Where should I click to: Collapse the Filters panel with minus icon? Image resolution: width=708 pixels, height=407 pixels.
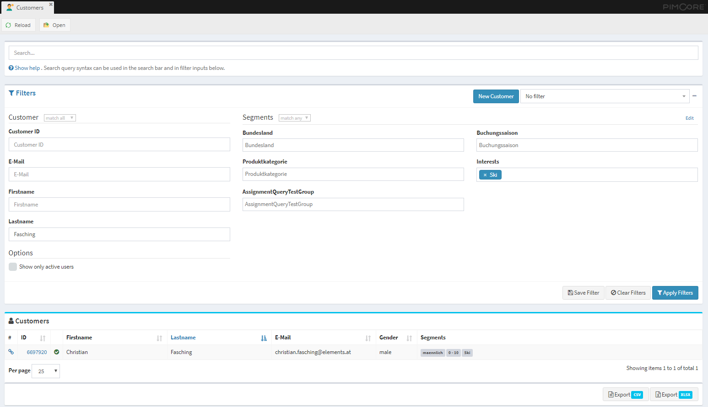(x=694, y=96)
